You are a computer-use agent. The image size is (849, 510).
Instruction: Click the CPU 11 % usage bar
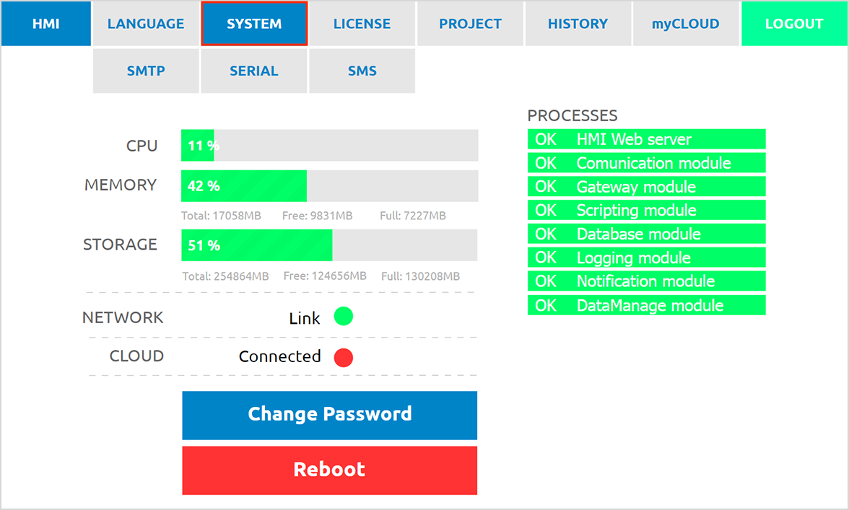pyautogui.click(x=329, y=145)
